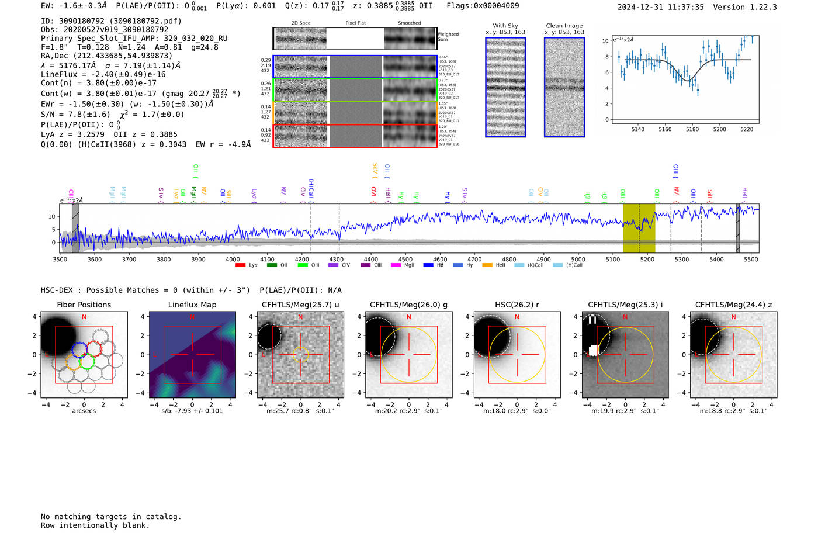Click the Flags:0x00004009 text
The image size is (818, 557).
(483, 6)
